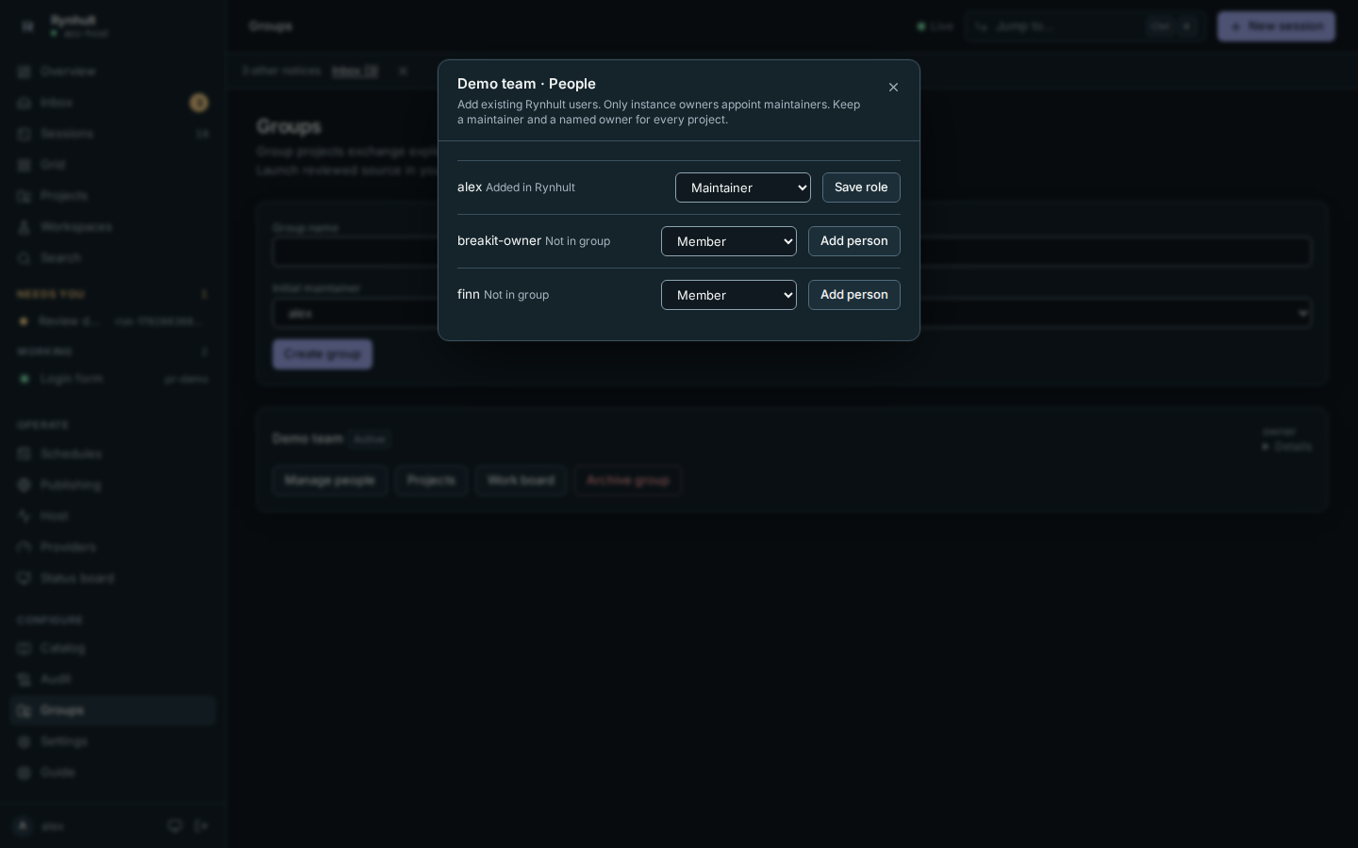Open Catalog icon in sidebar
Viewport: 1358px width, 848px height.
point(25,648)
